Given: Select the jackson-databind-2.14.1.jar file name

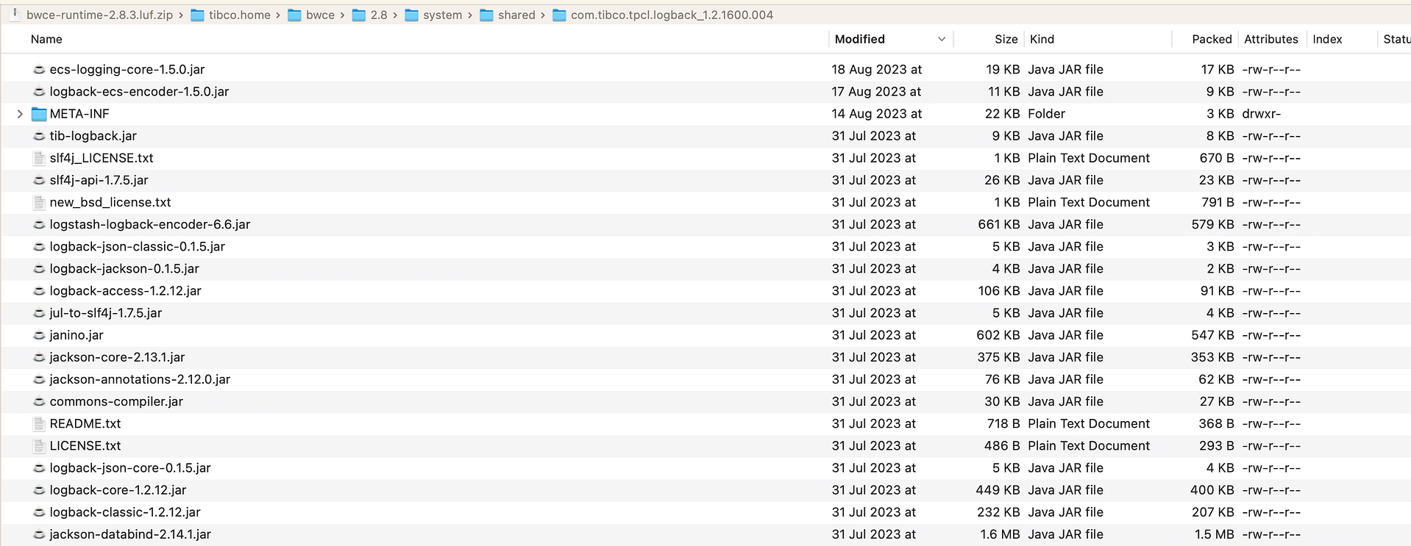Looking at the screenshot, I should pyautogui.click(x=130, y=534).
